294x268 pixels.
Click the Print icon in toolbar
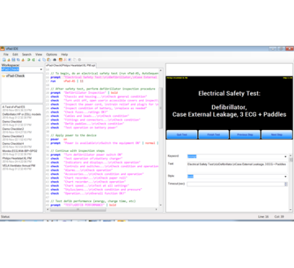[x=55, y=59]
